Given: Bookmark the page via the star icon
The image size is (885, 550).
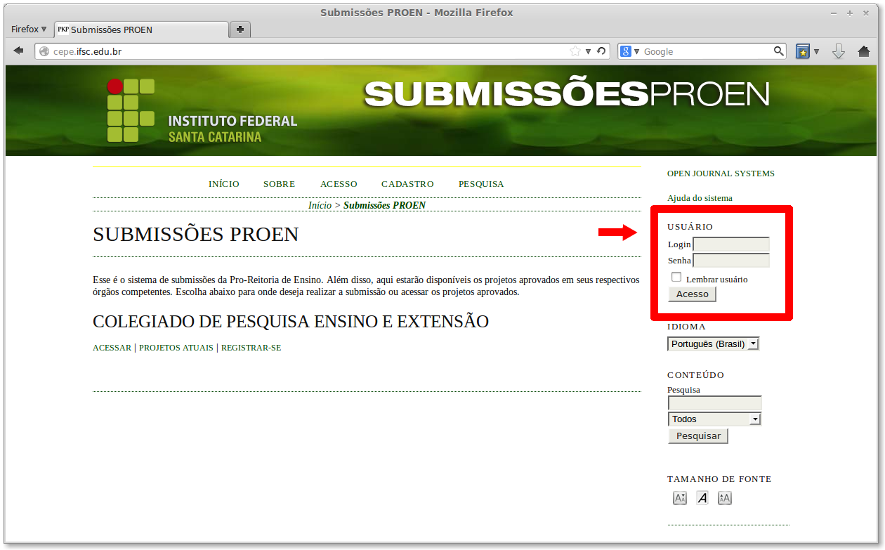Looking at the screenshot, I should 576,51.
